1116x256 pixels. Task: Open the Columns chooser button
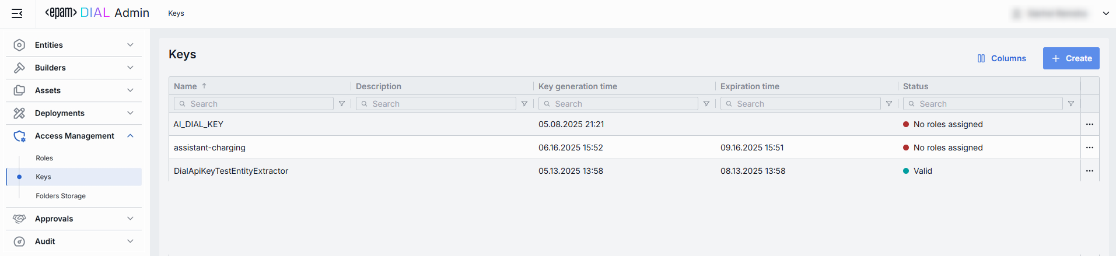click(x=1001, y=58)
